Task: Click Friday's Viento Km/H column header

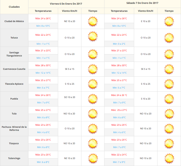Action: pos(70,11)
